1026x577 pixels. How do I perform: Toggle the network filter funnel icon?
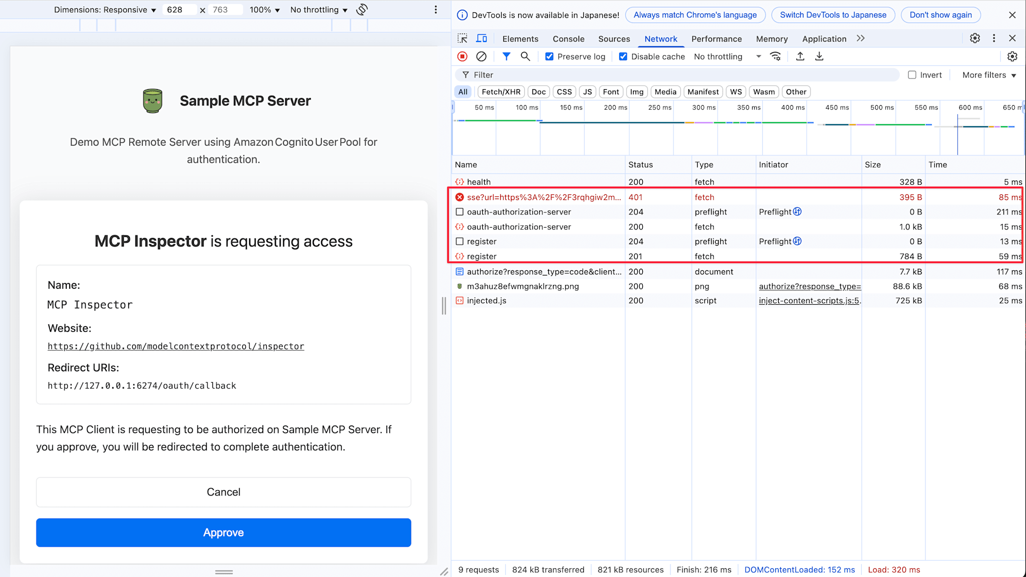506,56
